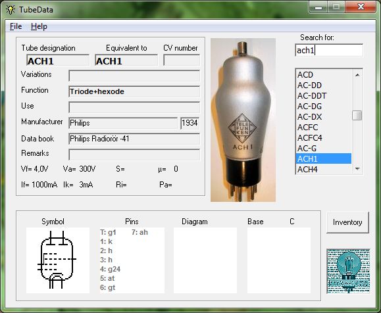Click the list scrollbar down arrow
The height and width of the screenshot is (313, 381).
pos(357,168)
